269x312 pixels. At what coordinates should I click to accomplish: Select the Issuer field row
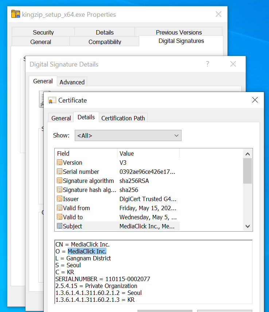pyautogui.click(x=118, y=199)
